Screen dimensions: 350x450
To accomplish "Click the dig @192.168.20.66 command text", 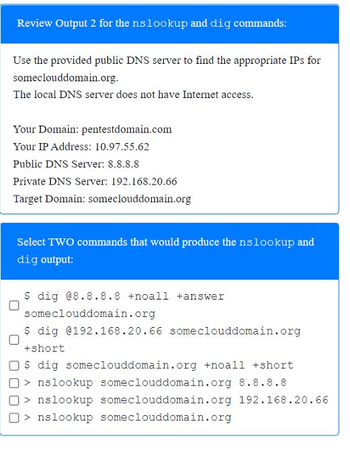I will 162,339.
